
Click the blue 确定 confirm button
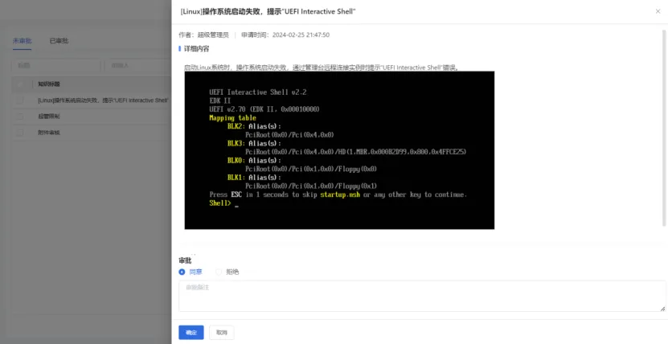pos(191,333)
